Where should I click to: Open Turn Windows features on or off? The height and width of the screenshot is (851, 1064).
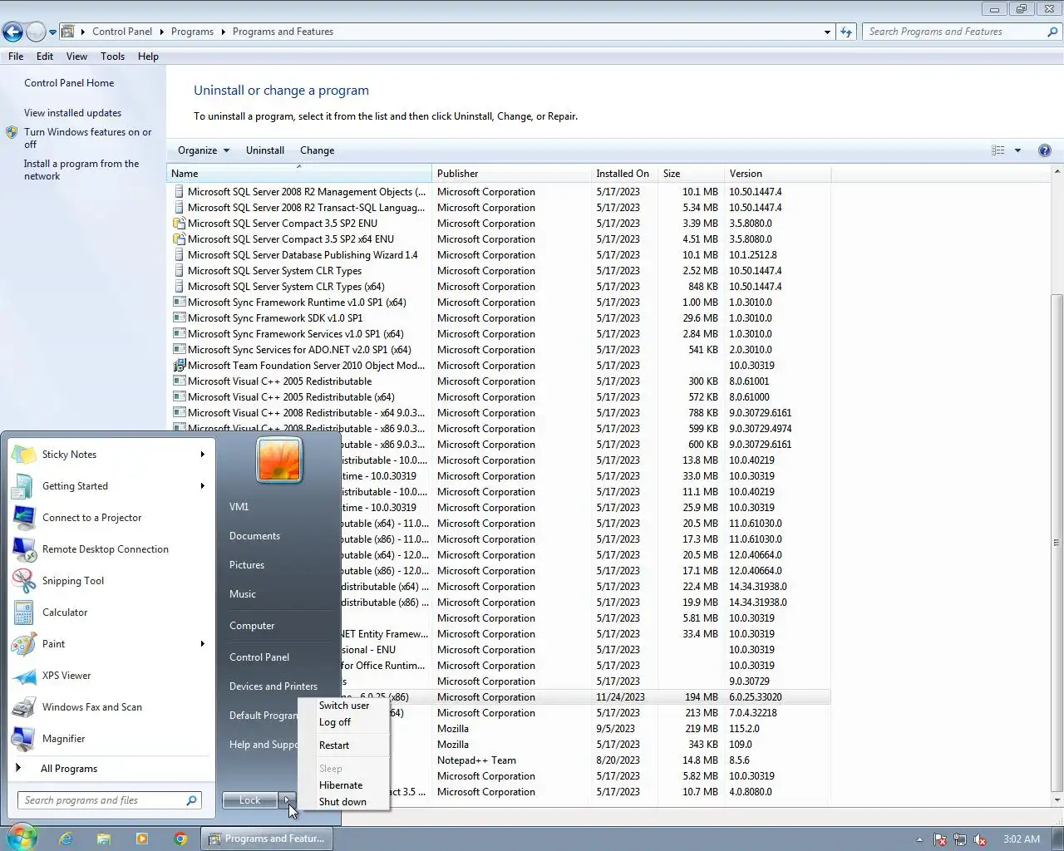coord(87,138)
